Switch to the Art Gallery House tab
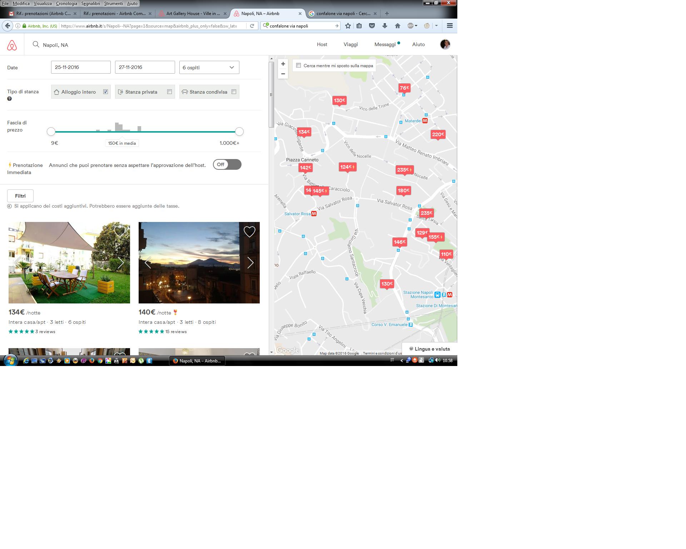Screen dimensions: 686x549 coord(192,14)
